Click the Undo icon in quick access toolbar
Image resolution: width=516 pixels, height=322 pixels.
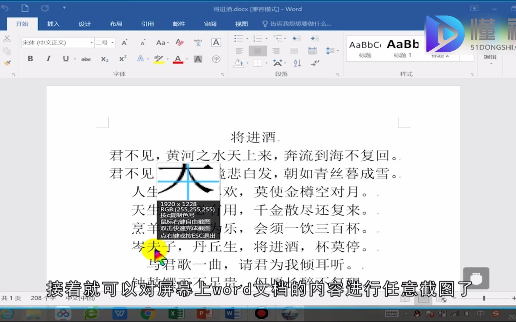[x=5, y=8]
